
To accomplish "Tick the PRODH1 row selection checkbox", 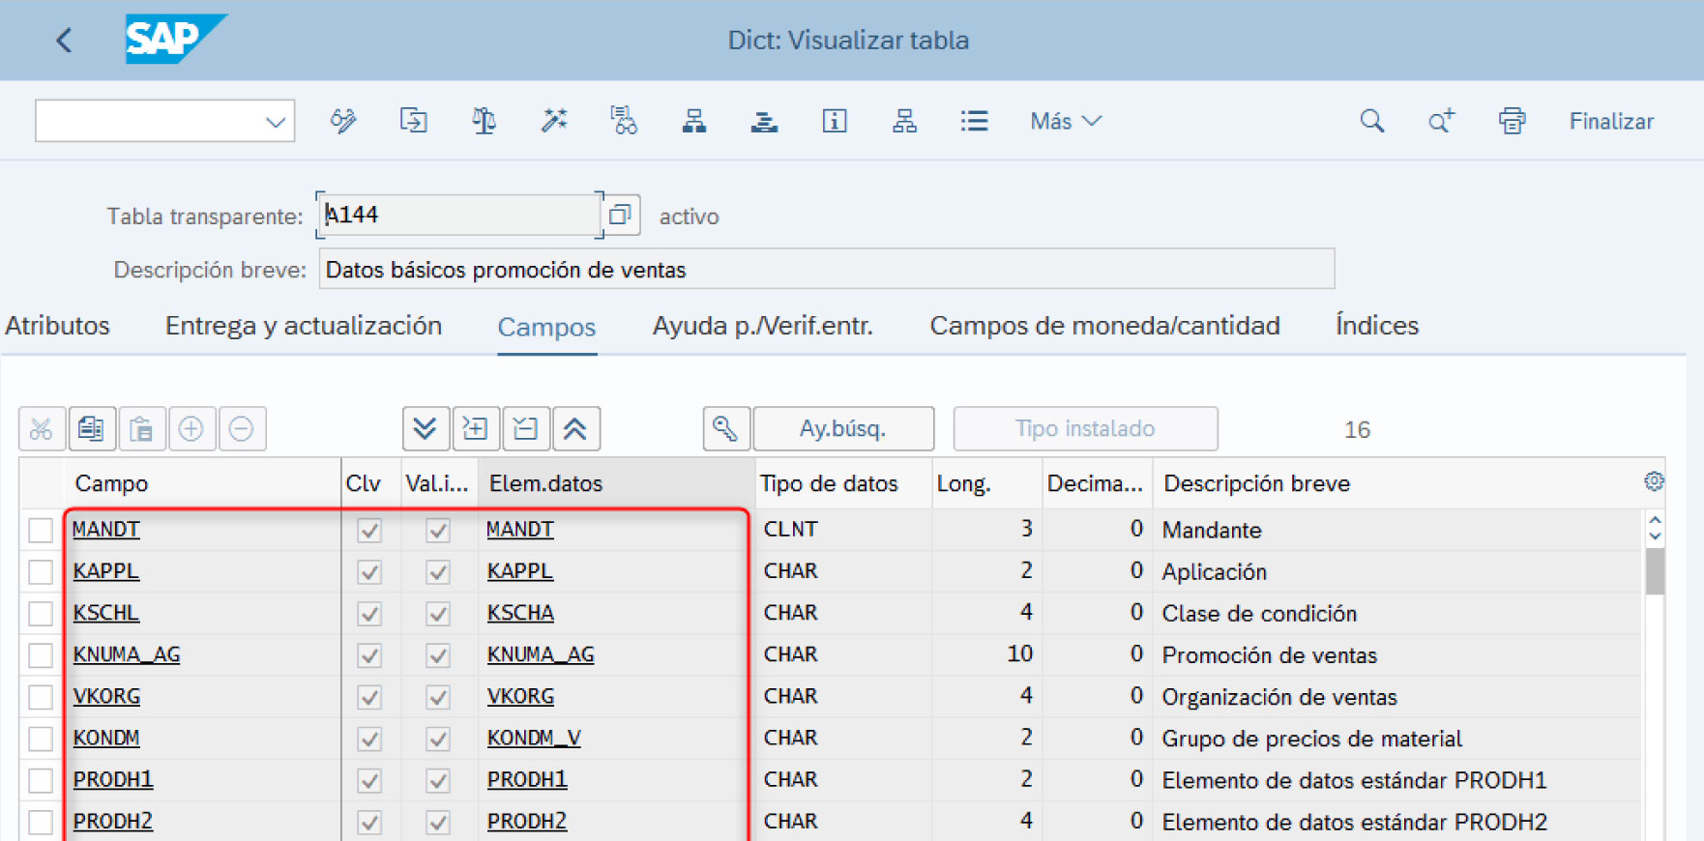I will pos(41,780).
